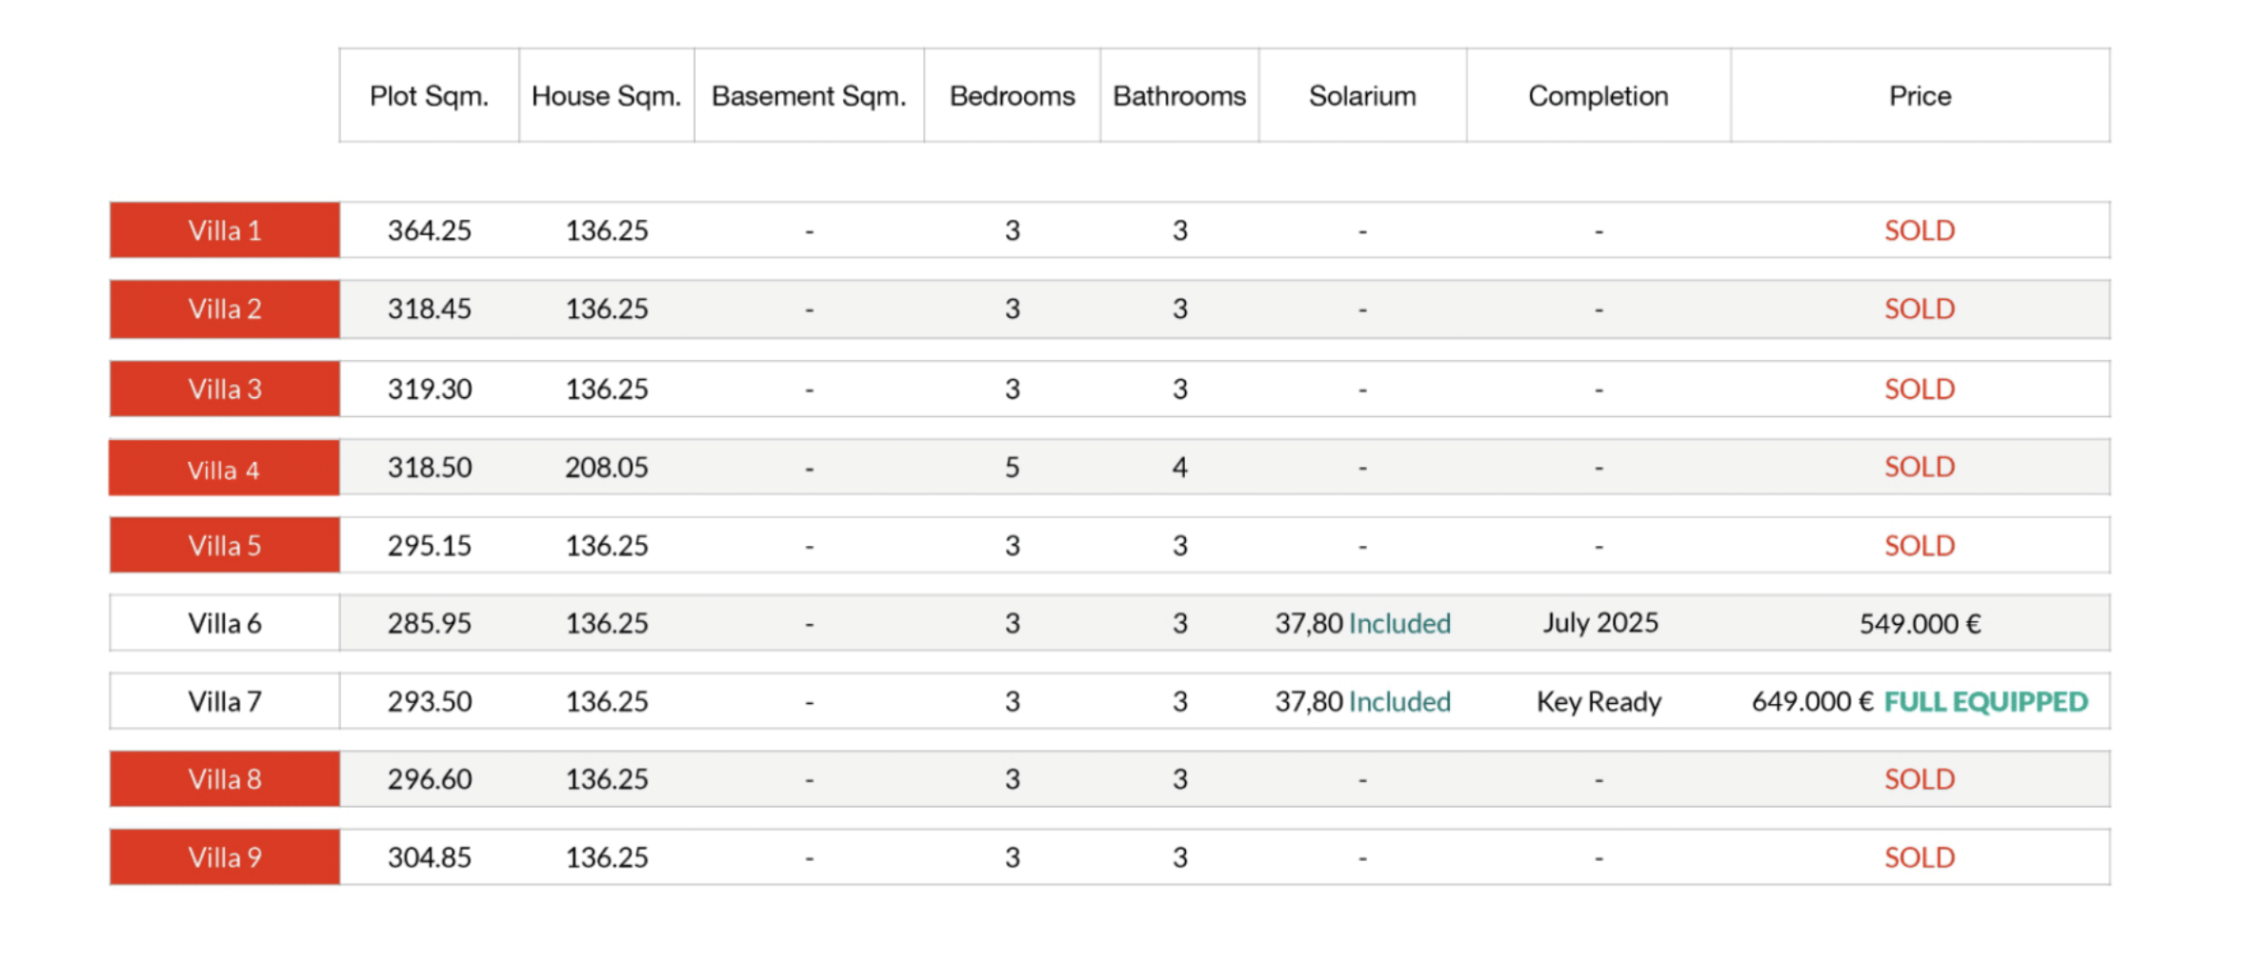Click the Villa 8 red row label
This screenshot has height=964, width=2252.
pyautogui.click(x=225, y=779)
